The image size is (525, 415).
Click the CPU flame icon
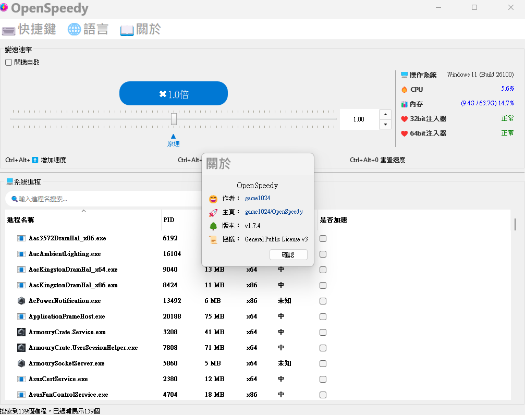coord(404,90)
